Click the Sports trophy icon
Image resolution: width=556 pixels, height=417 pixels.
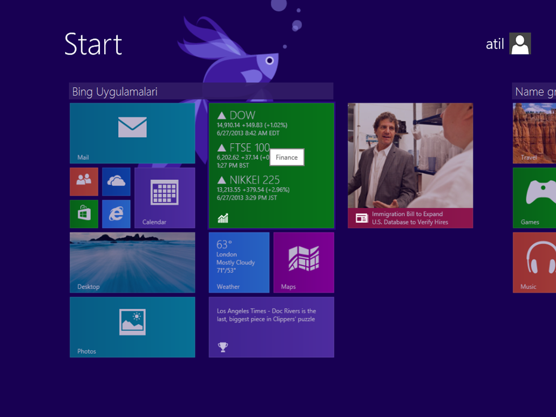pyautogui.click(x=223, y=347)
